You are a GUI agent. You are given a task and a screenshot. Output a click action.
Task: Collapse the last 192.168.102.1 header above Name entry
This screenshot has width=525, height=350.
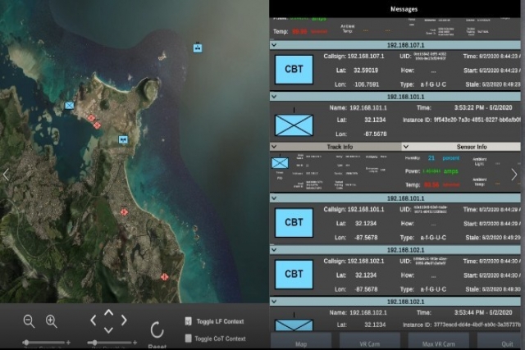pos(274,302)
